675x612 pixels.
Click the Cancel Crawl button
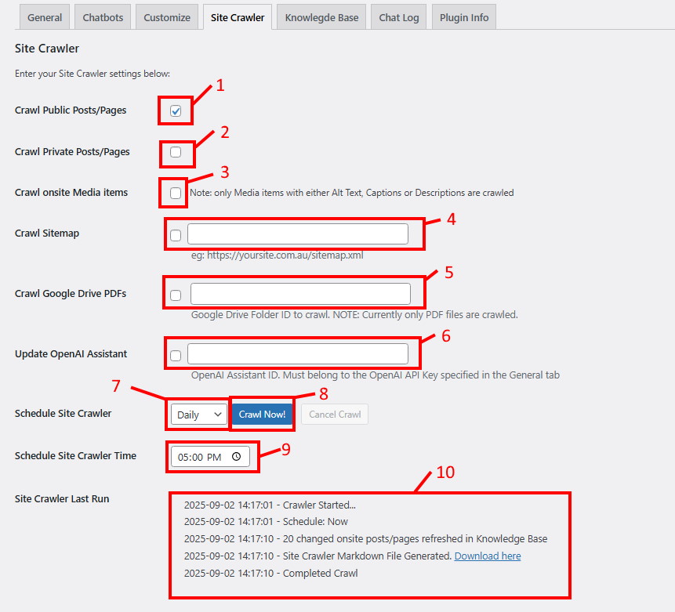pos(335,415)
